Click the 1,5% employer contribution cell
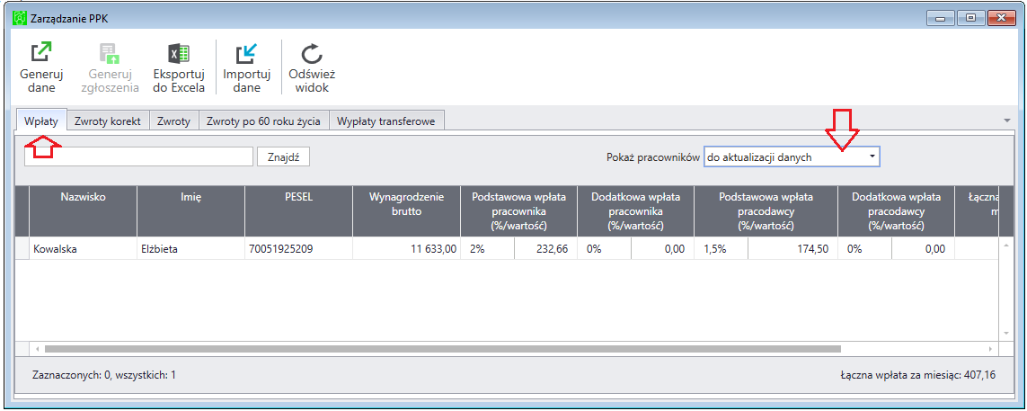This screenshot has height=411, width=1027. [x=722, y=248]
